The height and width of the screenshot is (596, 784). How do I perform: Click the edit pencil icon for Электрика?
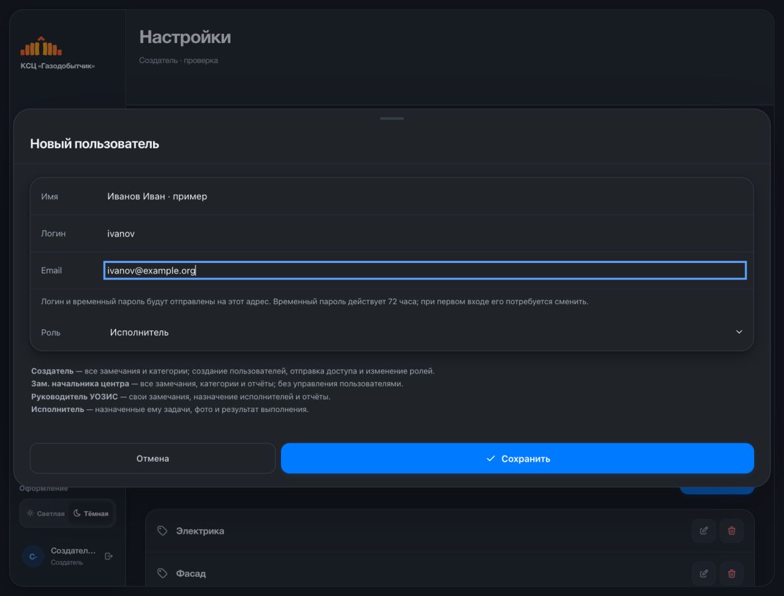704,530
